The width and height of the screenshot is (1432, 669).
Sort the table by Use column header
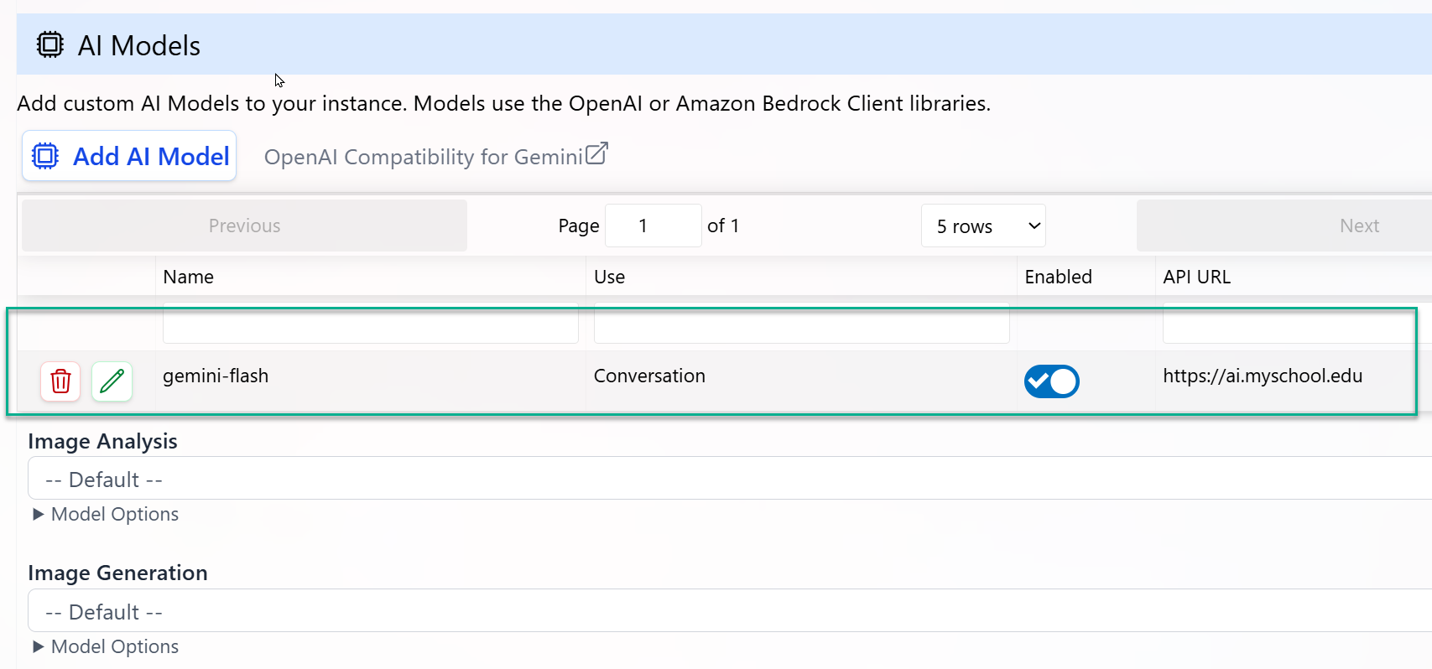[x=610, y=277]
